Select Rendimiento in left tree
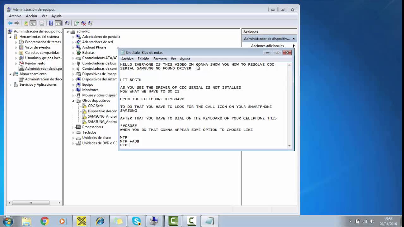 pos(35,63)
